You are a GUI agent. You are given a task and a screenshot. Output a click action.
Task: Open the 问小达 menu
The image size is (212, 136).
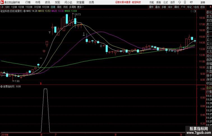(68, 2)
